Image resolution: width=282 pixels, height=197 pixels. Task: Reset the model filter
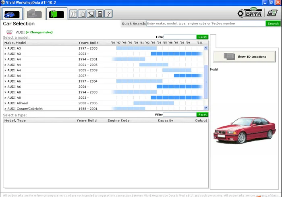(x=202, y=37)
